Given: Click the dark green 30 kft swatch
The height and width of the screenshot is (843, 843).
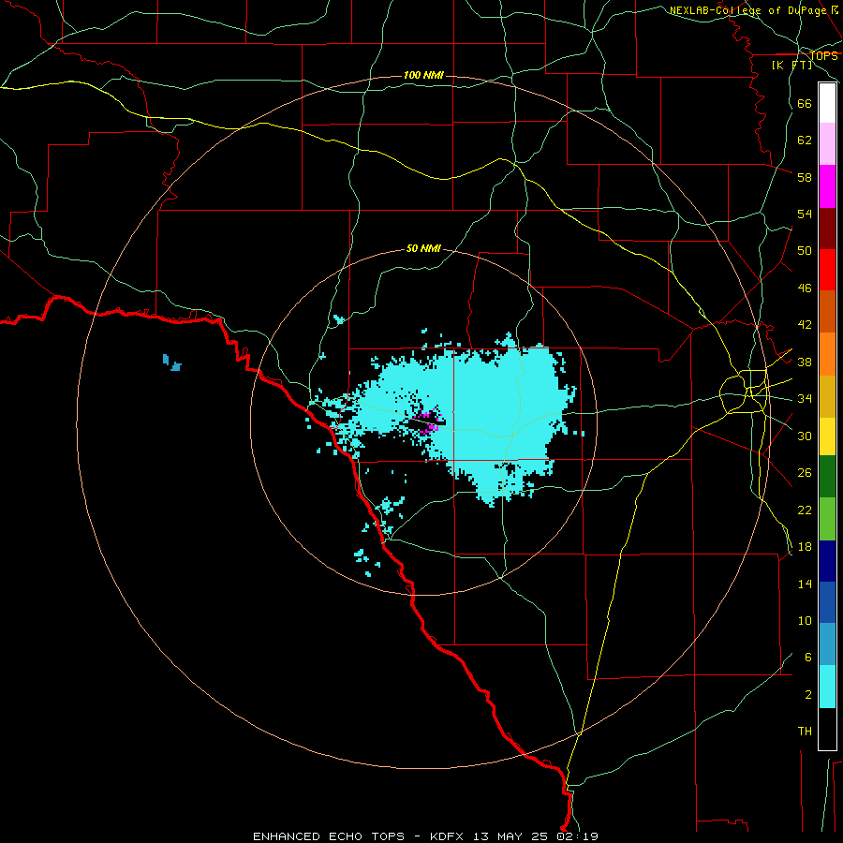Looking at the screenshot, I should pyautogui.click(x=827, y=477).
